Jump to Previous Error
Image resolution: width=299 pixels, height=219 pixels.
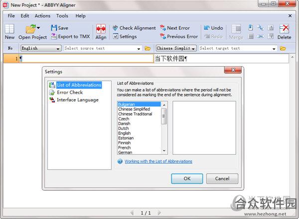179,36
